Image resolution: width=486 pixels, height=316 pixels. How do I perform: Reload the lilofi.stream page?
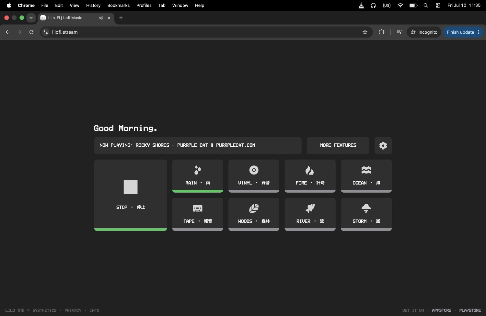point(31,32)
